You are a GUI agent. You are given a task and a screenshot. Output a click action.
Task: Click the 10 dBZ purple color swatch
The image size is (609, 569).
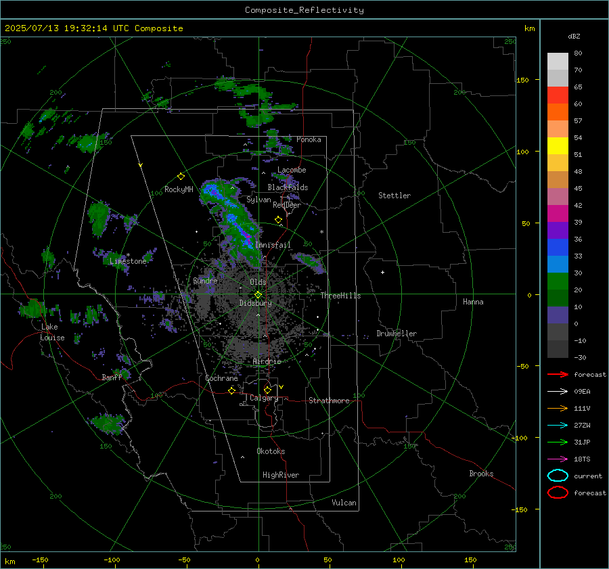(558, 315)
